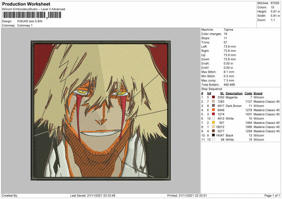The height and width of the screenshot is (199, 282).
Task: Click the 'Stop Sequence:' label
Action: click(212, 89)
